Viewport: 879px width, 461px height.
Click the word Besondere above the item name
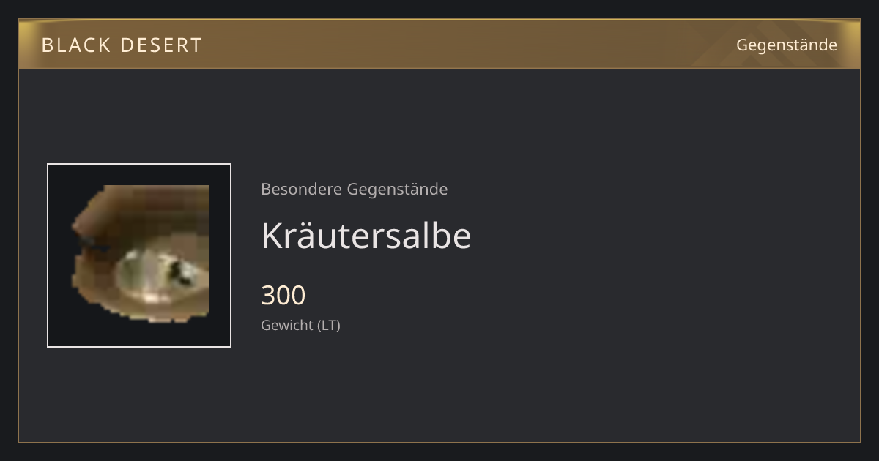tap(301, 189)
